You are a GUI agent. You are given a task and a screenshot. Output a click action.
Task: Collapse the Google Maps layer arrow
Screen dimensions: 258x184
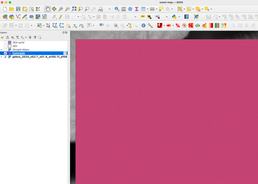click(2, 50)
